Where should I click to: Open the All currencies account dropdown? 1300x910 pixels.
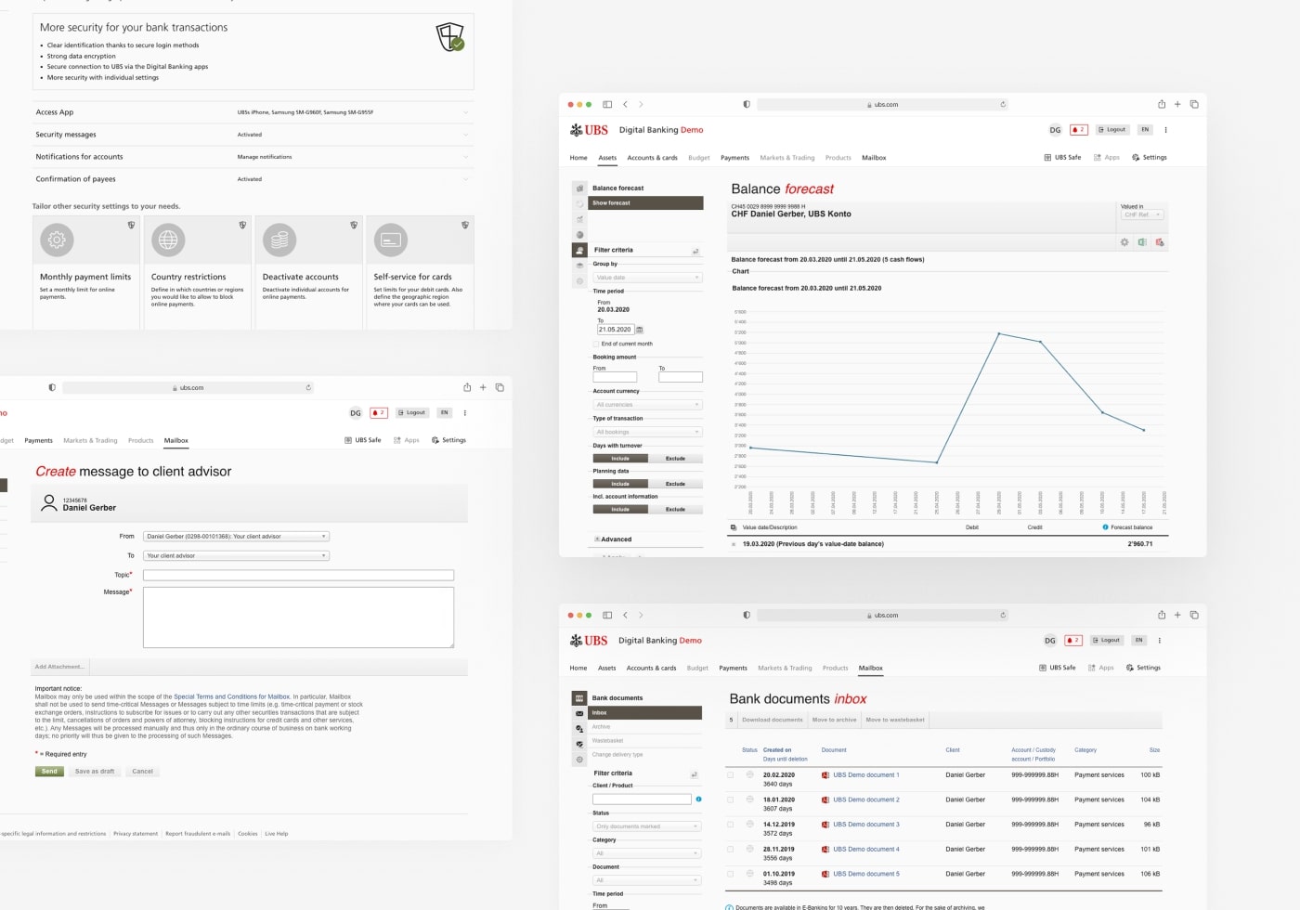pos(647,404)
